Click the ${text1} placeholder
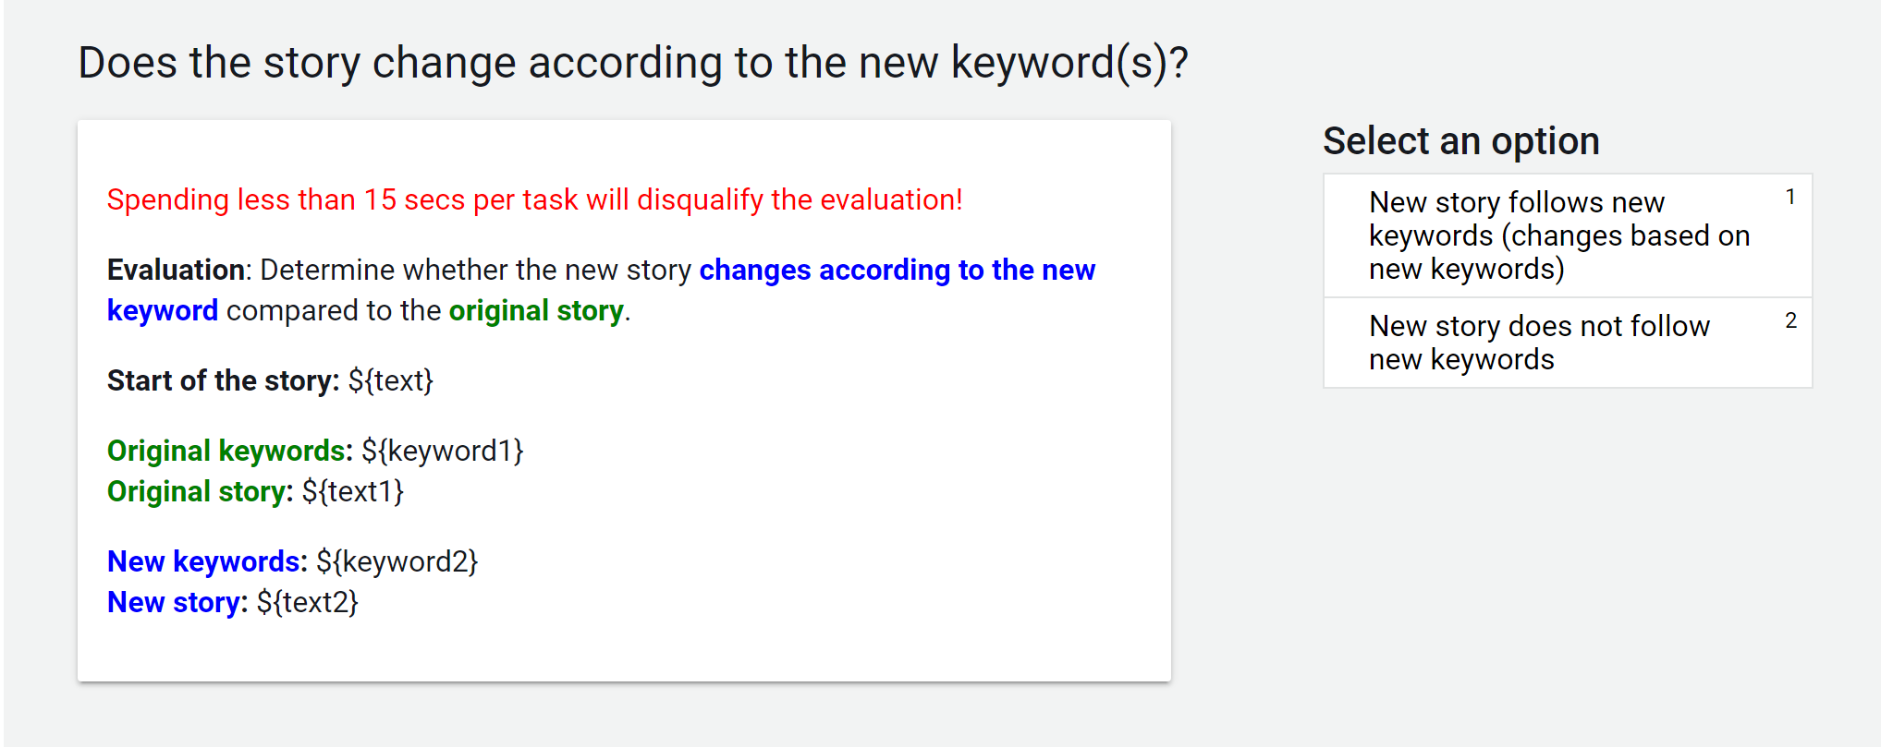Viewport: 1881px width, 747px height. [x=353, y=491]
